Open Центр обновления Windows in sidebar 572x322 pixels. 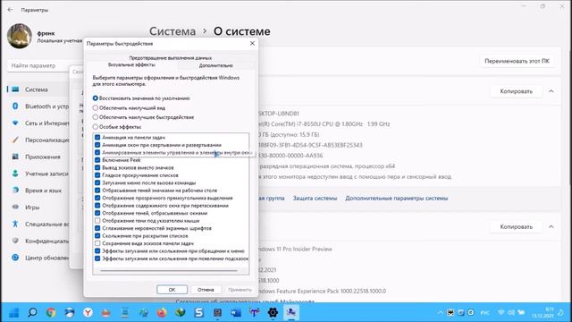[x=38, y=258]
